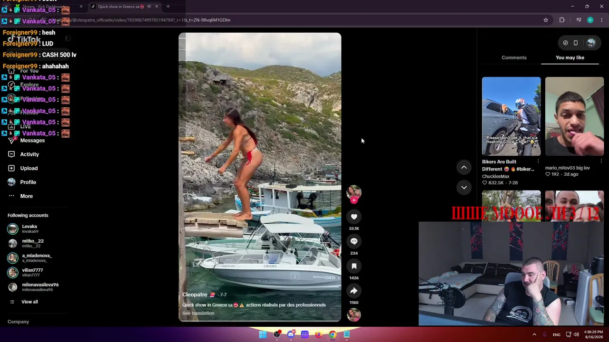Click See translation under the caption
The height and width of the screenshot is (342, 609).
tap(198, 313)
